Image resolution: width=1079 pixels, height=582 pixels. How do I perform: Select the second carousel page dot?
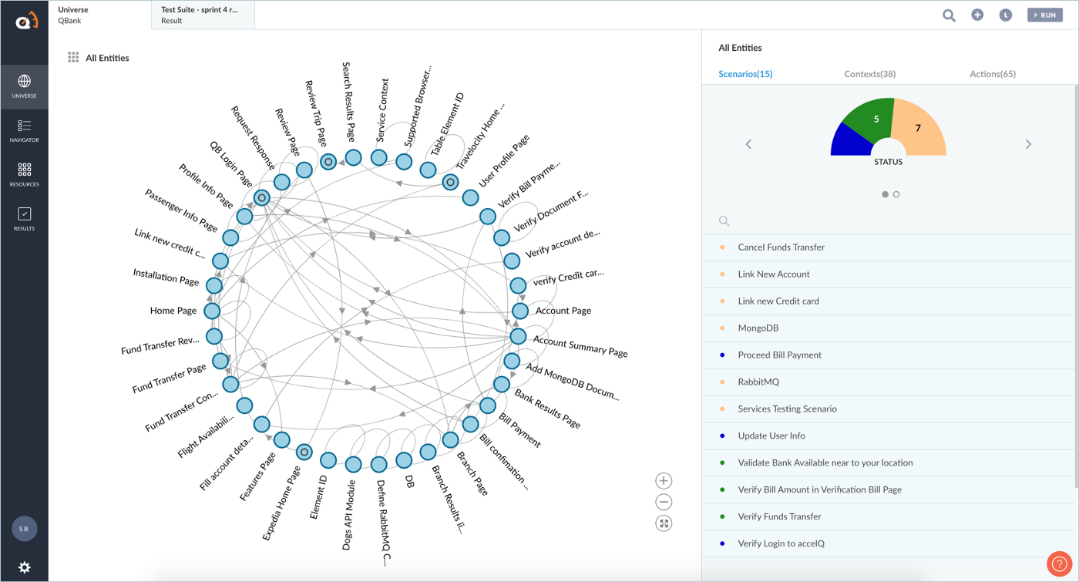pyautogui.click(x=896, y=194)
